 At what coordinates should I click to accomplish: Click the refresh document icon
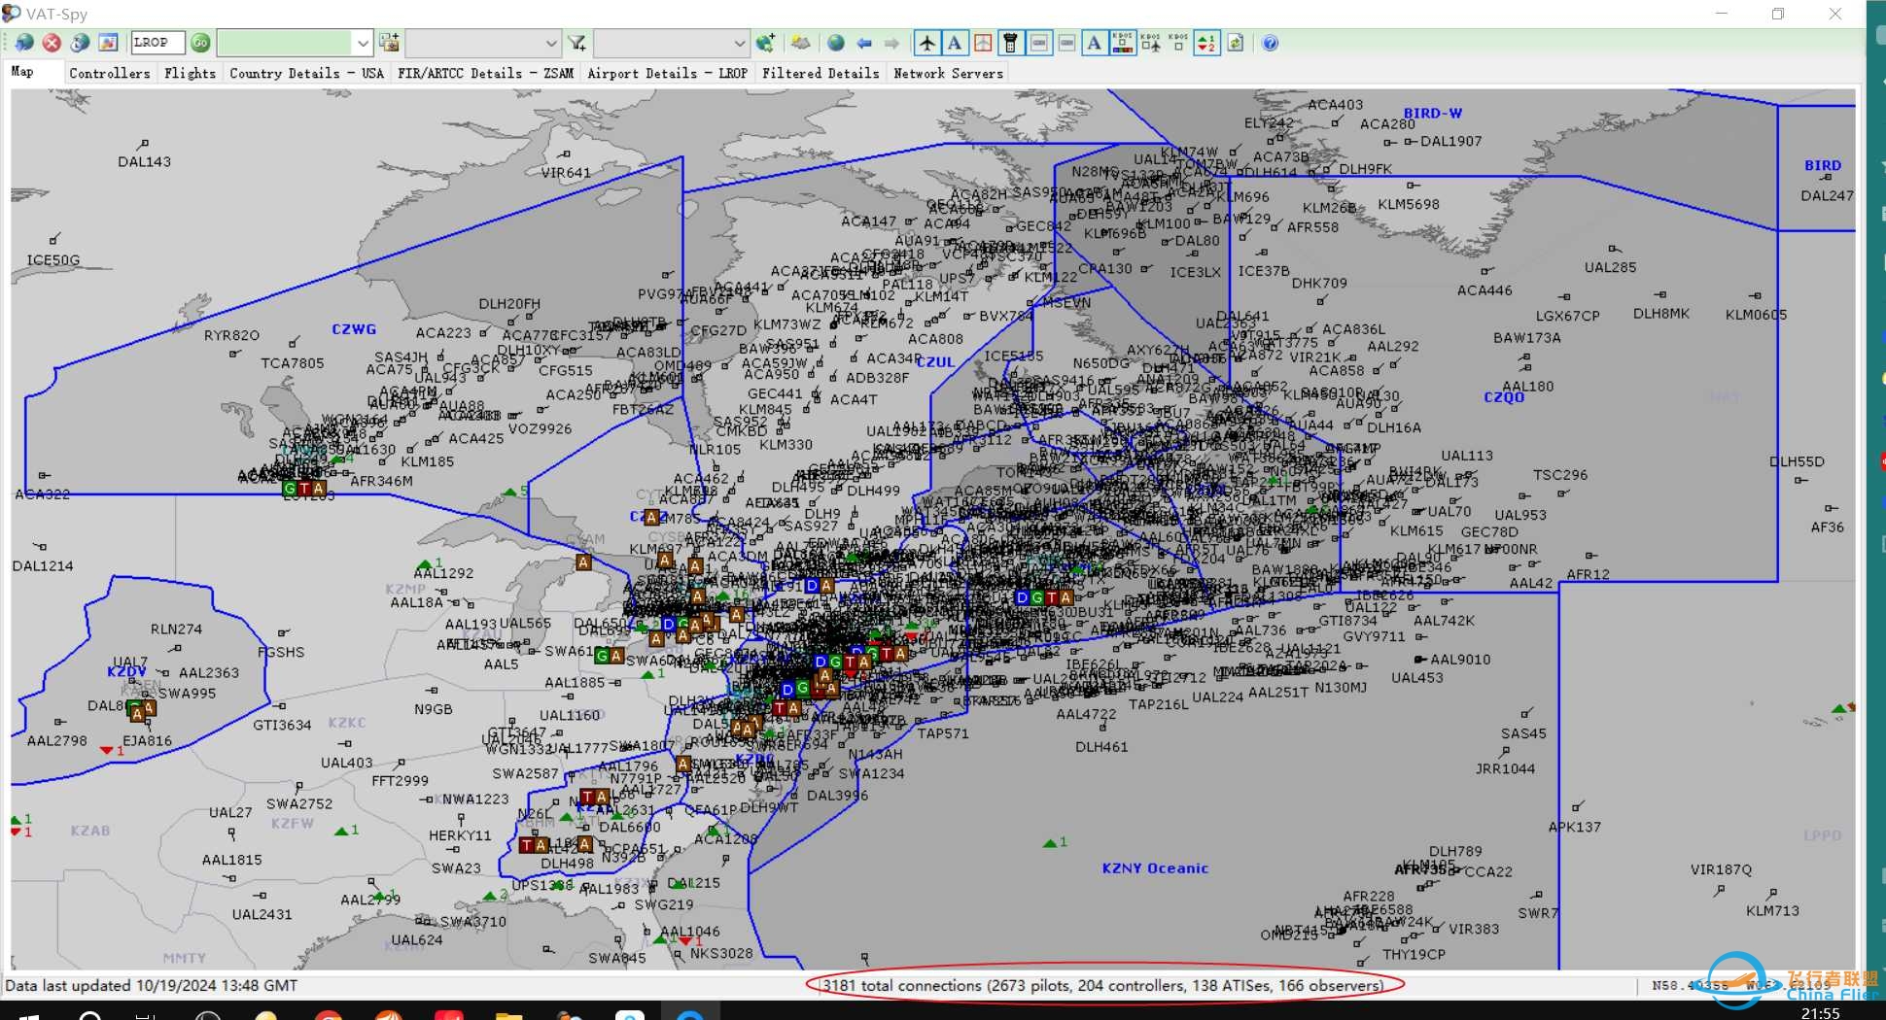(1236, 43)
